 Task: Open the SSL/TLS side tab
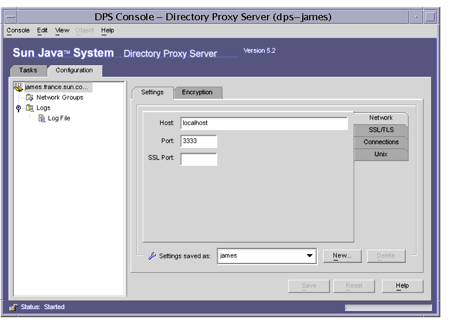point(381,130)
